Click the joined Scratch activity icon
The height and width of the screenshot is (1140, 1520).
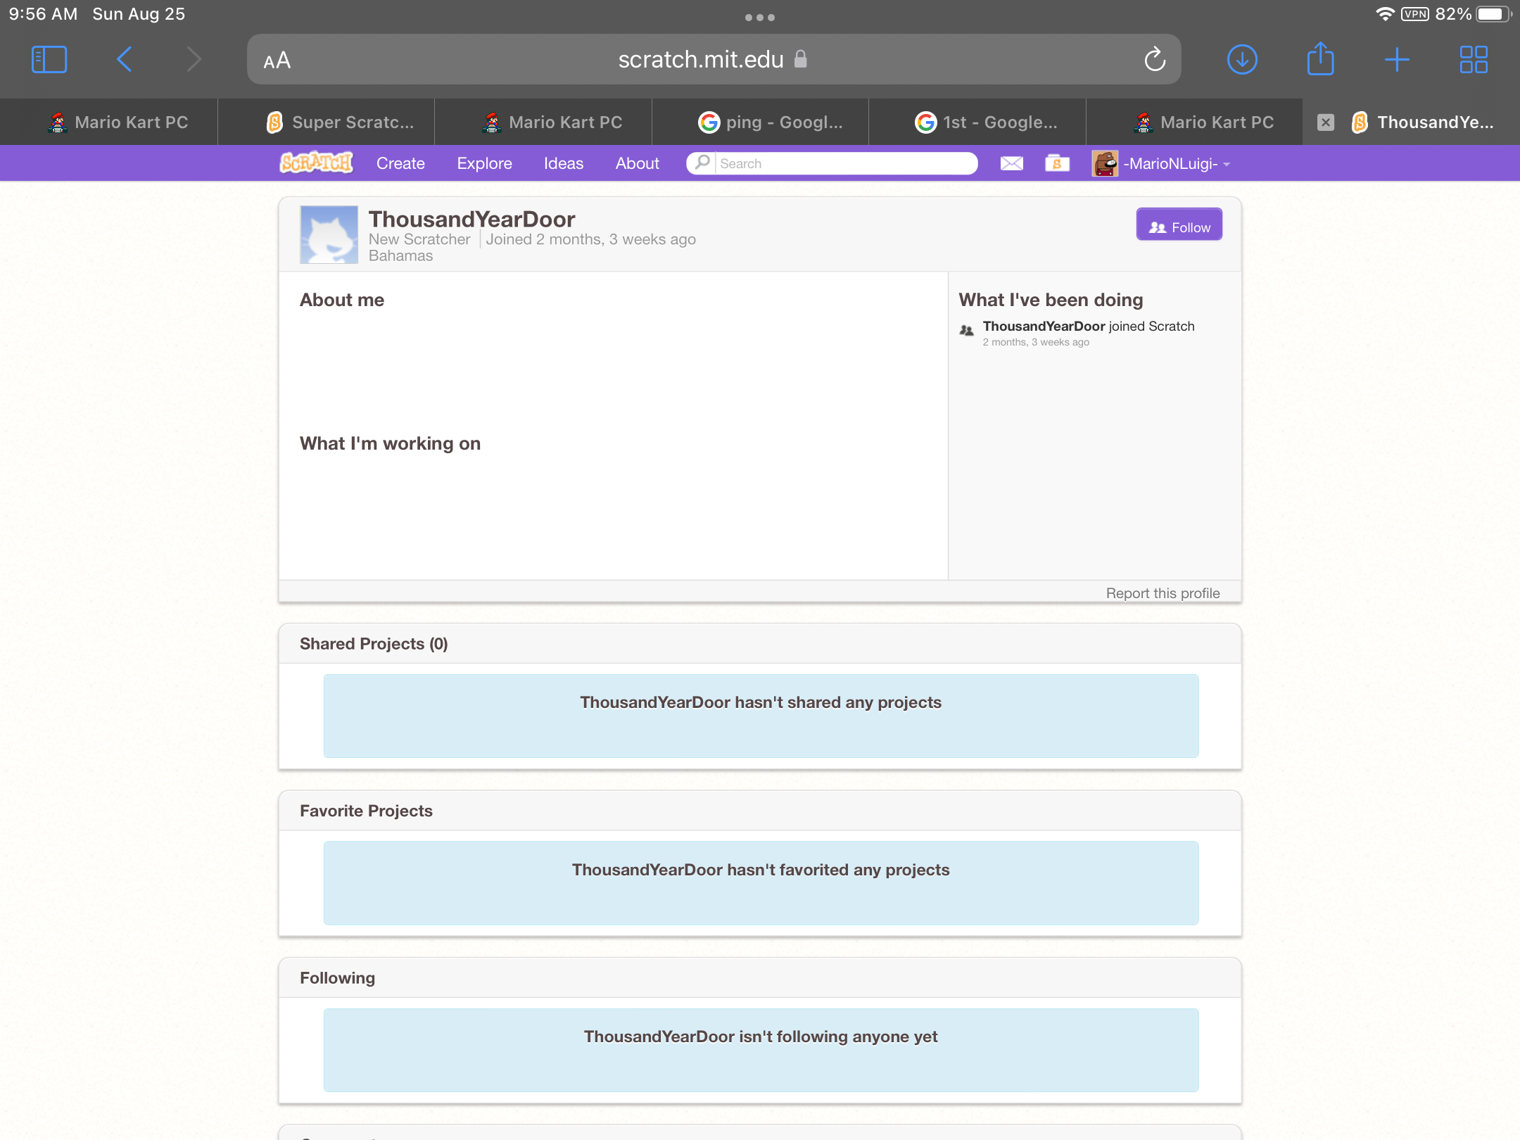pyautogui.click(x=967, y=330)
